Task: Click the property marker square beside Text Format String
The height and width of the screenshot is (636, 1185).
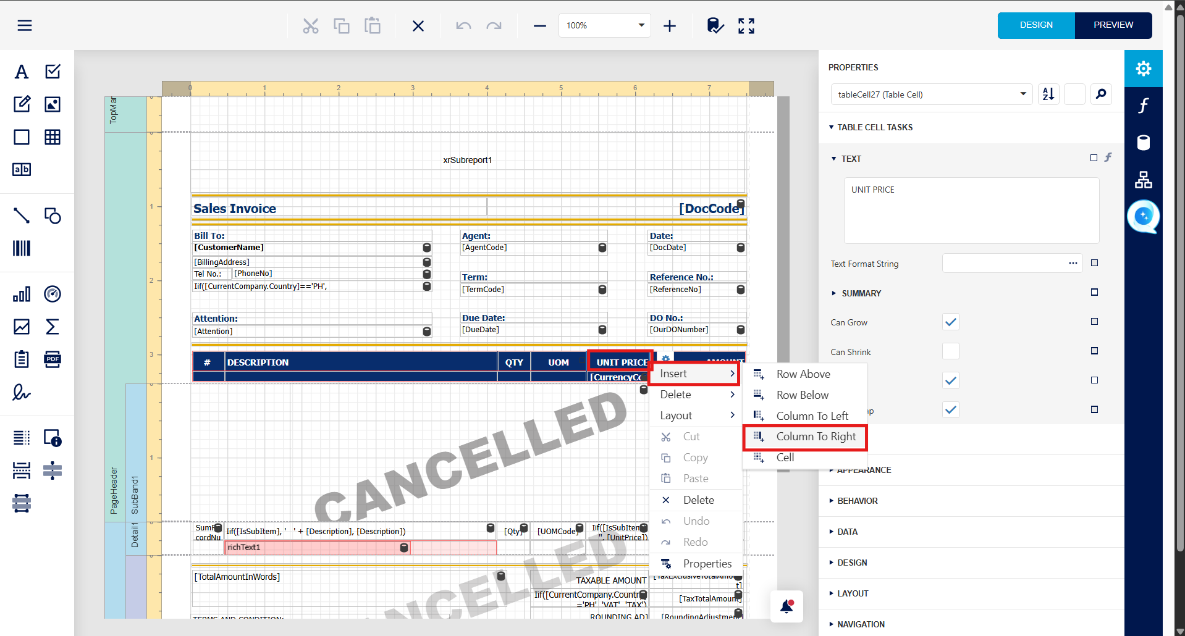Action: point(1094,263)
